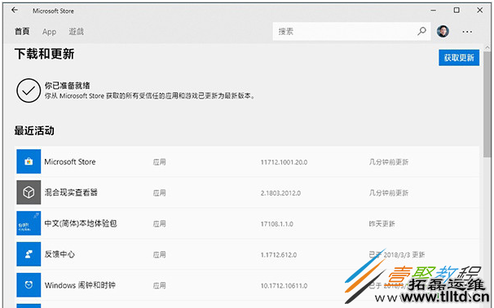Select the 反馈中心 entry name
This screenshot has height=308, width=494.
60,254
